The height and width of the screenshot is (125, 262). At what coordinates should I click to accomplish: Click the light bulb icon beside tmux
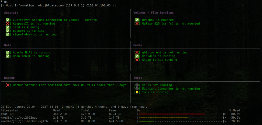click(137, 93)
